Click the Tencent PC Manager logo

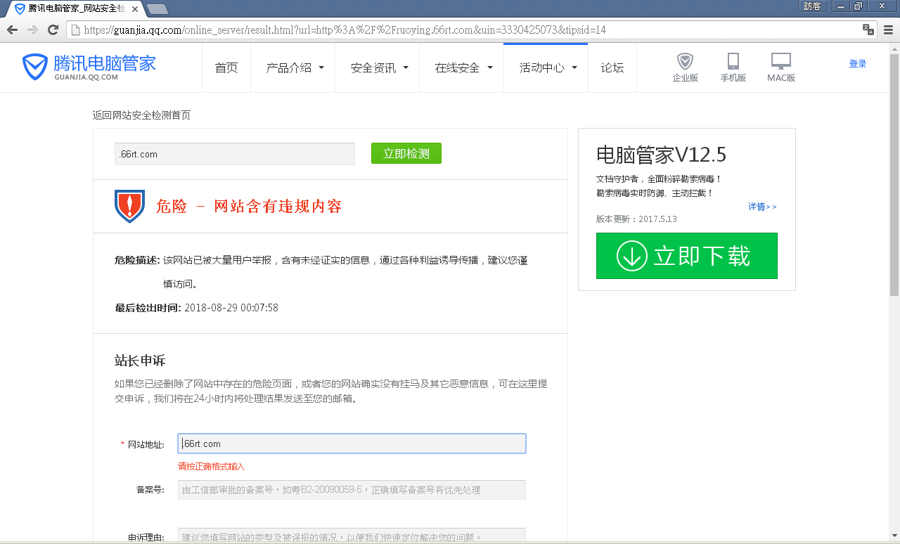89,66
